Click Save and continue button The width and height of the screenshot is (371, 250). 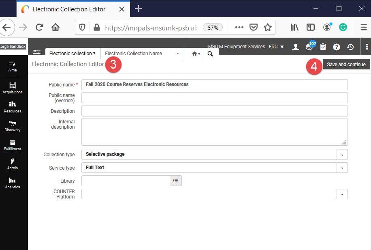(346, 64)
